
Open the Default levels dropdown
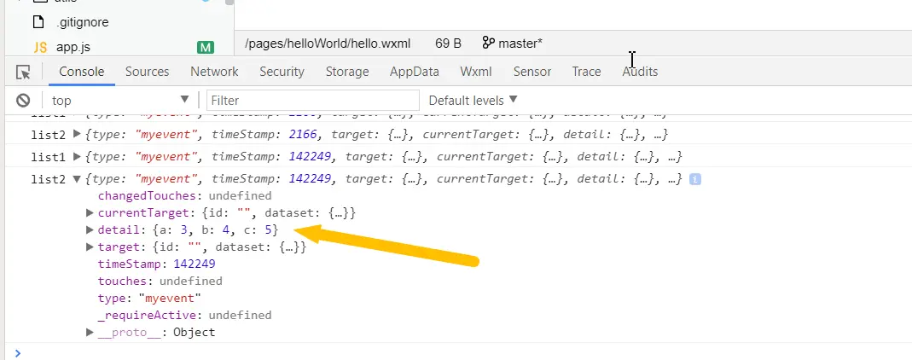(473, 100)
